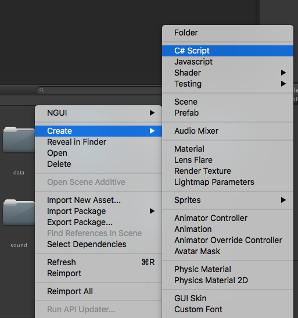This screenshot has width=298, height=318.
Task: Click the magnifier icon in search bar
Action: coord(42,90)
